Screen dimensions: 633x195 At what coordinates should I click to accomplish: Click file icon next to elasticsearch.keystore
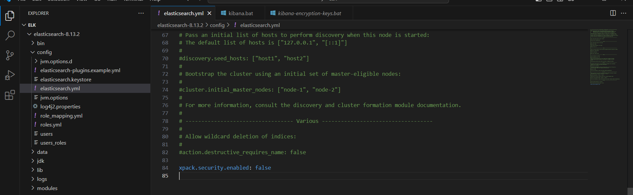click(x=36, y=79)
